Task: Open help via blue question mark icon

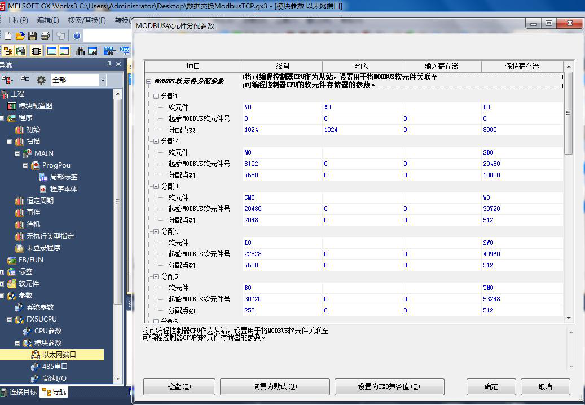Action: pos(77,36)
